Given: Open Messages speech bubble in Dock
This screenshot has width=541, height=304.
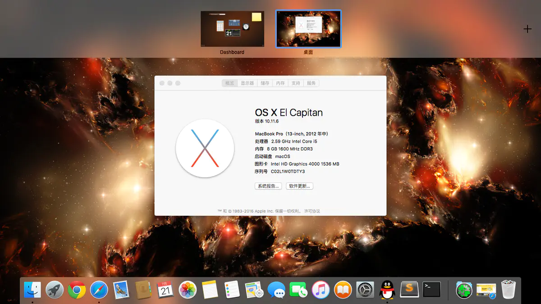Looking at the screenshot, I should pos(276,290).
